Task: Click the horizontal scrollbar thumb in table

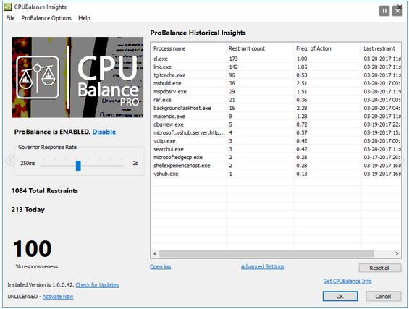Action: point(266,253)
